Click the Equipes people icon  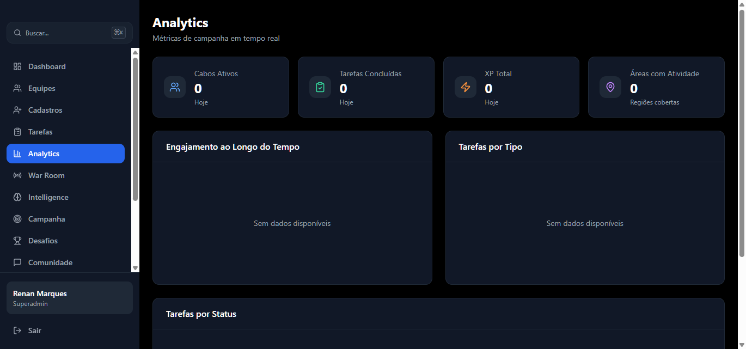pos(17,88)
